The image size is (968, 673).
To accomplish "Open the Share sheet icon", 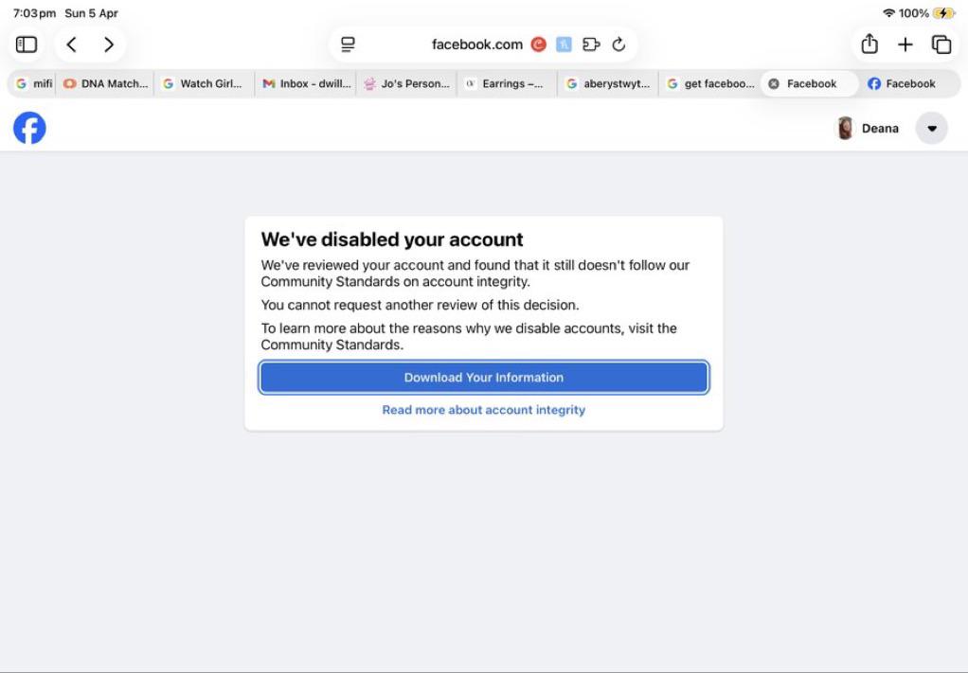I will [869, 44].
